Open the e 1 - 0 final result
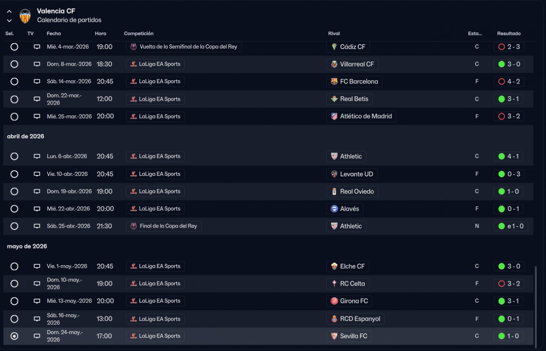Screen dimensions: 546x351 tap(511, 226)
